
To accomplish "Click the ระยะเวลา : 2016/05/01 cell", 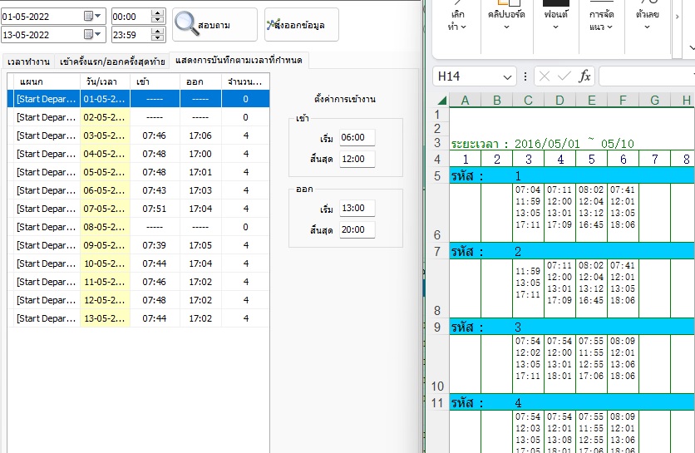I will point(543,144).
